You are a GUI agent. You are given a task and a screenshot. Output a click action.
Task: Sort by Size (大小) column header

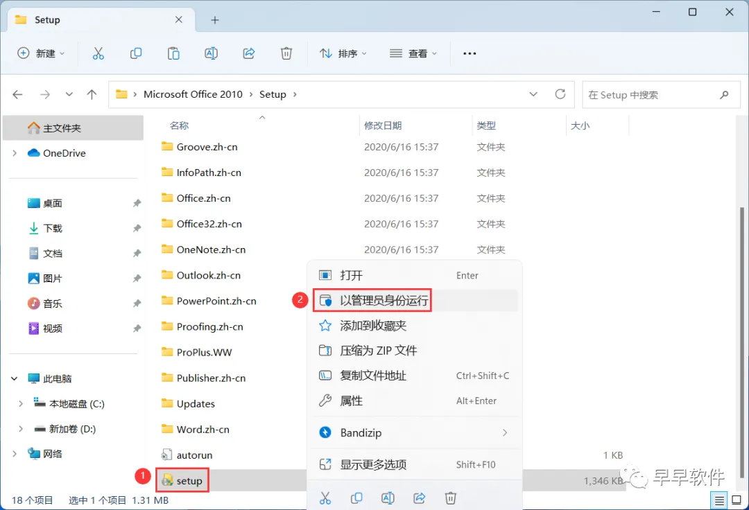(x=580, y=125)
